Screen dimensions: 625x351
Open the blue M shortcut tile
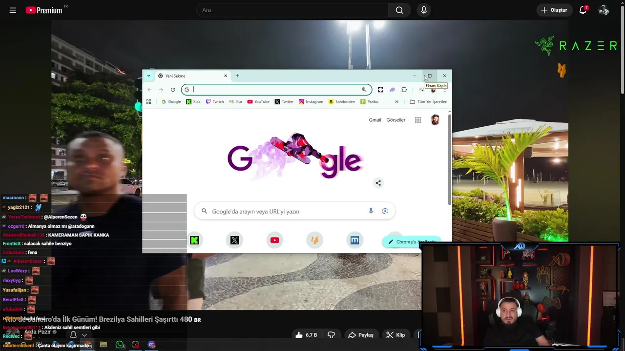pos(355,240)
